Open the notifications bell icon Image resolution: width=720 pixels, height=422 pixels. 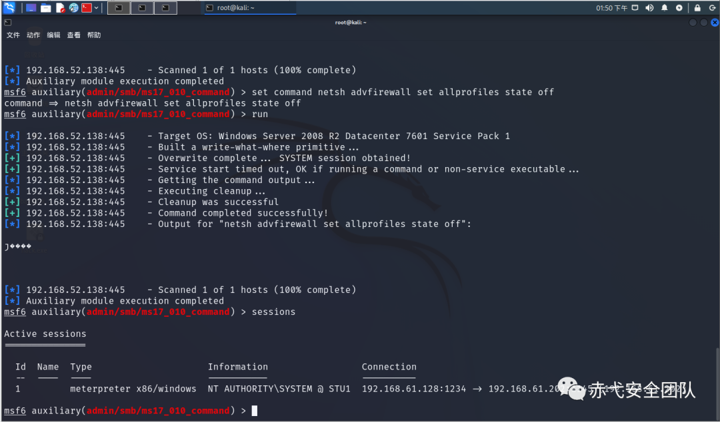tap(664, 8)
